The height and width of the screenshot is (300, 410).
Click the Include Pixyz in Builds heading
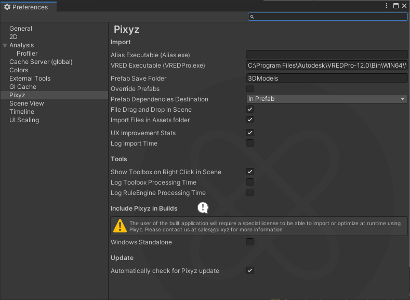point(144,208)
